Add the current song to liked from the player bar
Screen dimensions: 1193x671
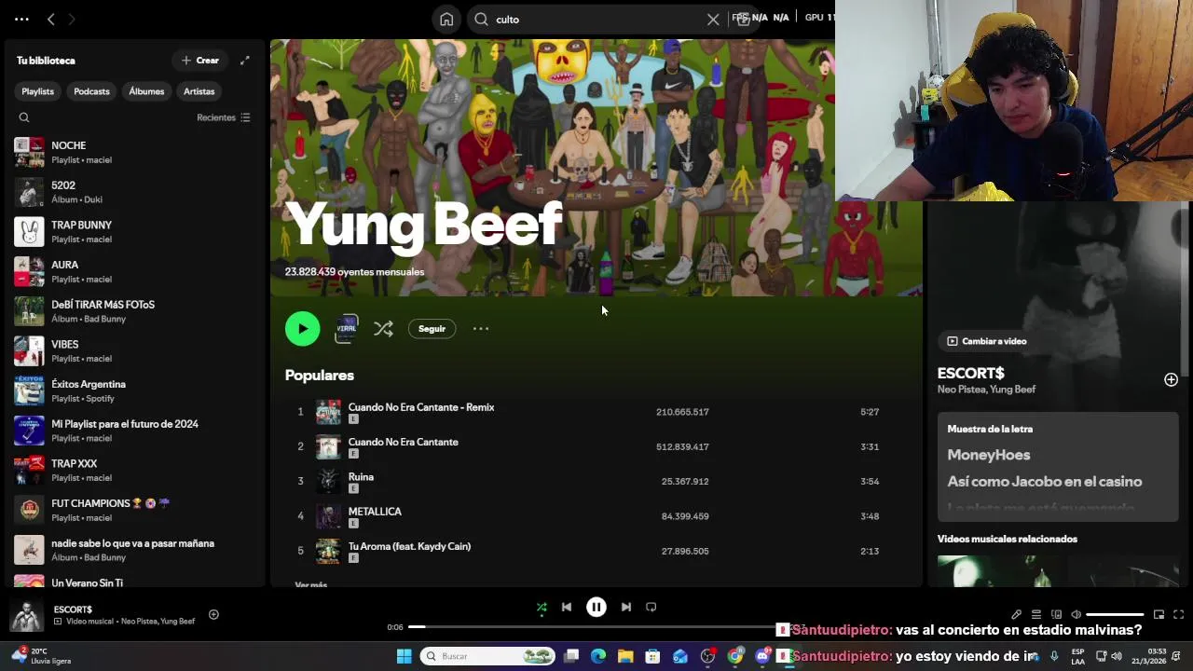coord(213,614)
